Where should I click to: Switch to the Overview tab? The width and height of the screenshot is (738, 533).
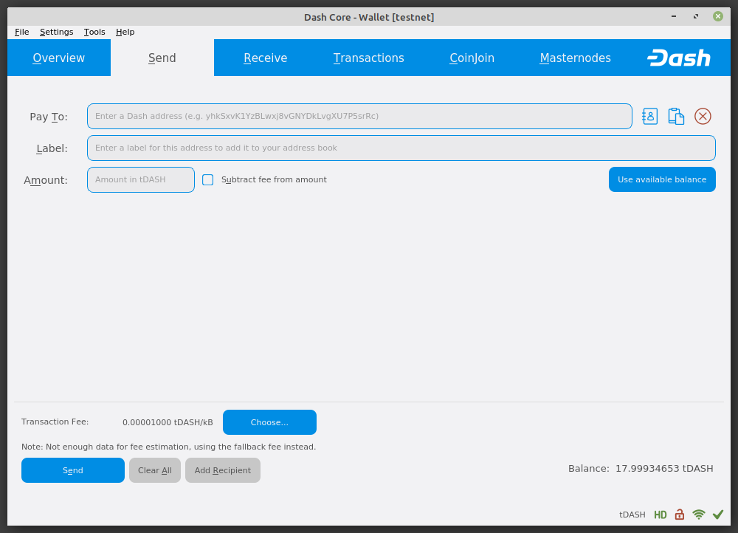59,58
